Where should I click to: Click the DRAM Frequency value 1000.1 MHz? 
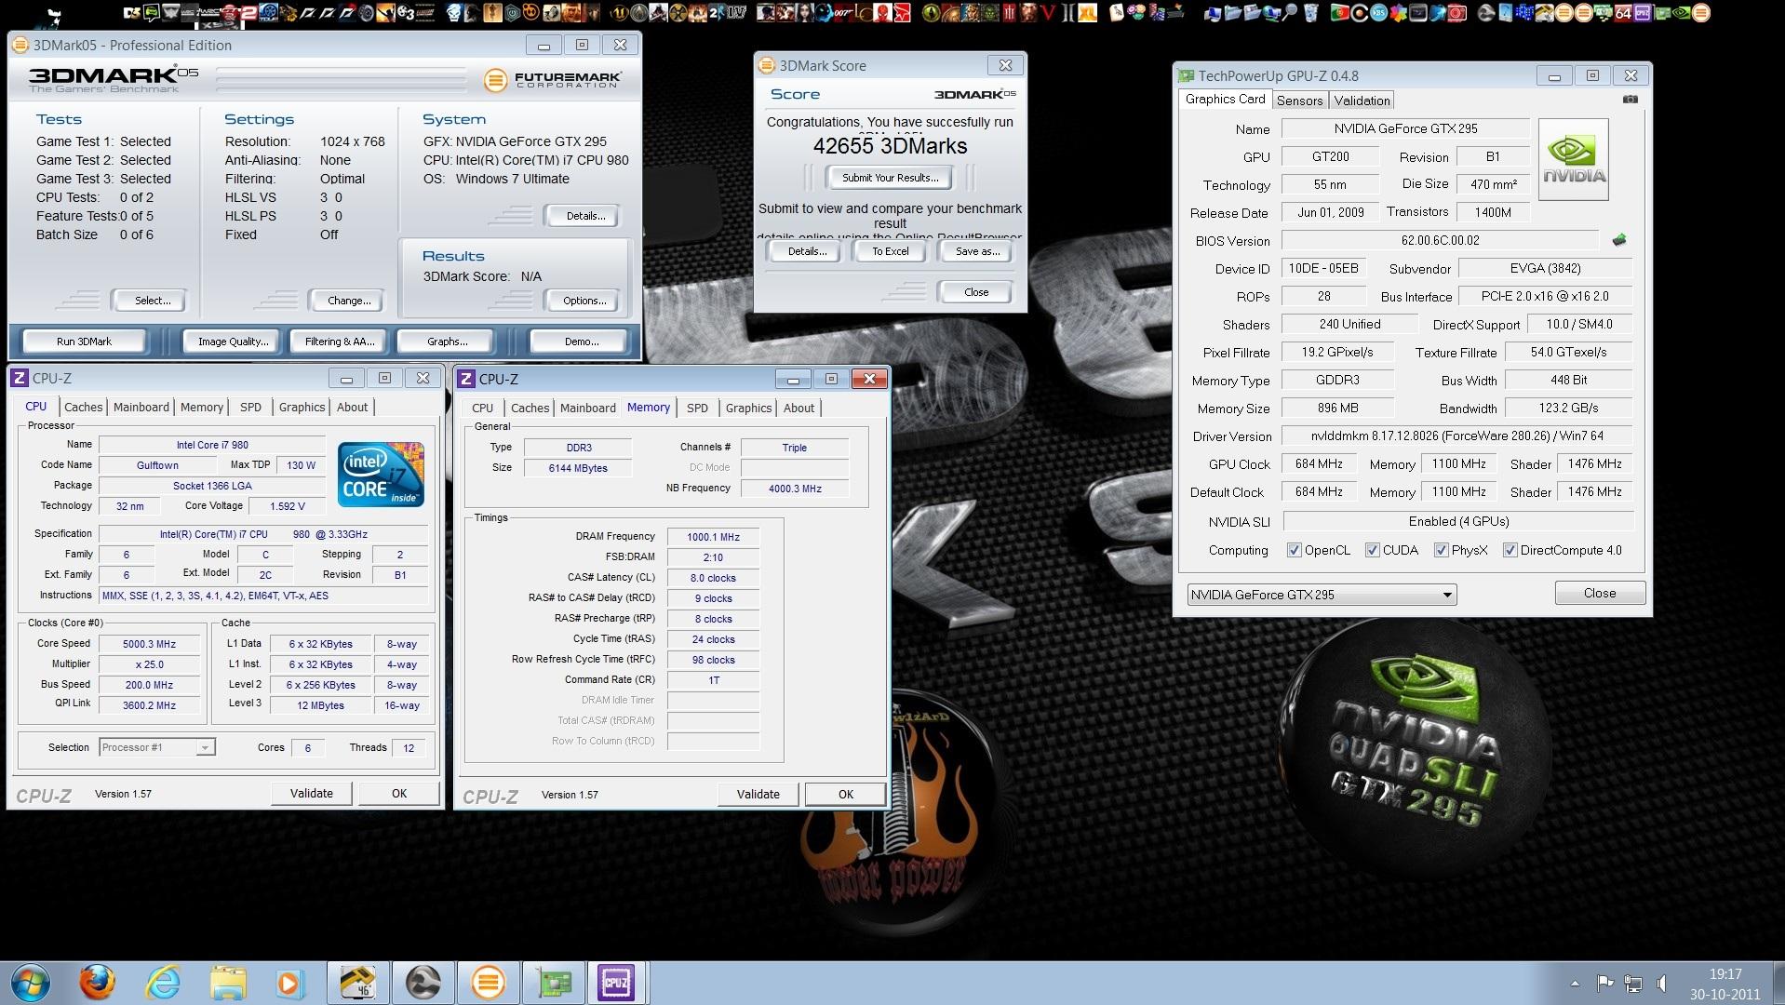713,537
